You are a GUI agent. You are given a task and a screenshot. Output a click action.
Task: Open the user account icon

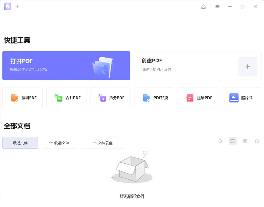(203, 6)
